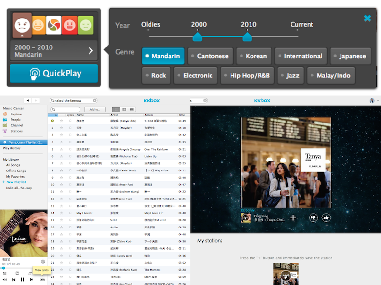Sort songs by Time column
The image size is (381, 285).
(183, 115)
